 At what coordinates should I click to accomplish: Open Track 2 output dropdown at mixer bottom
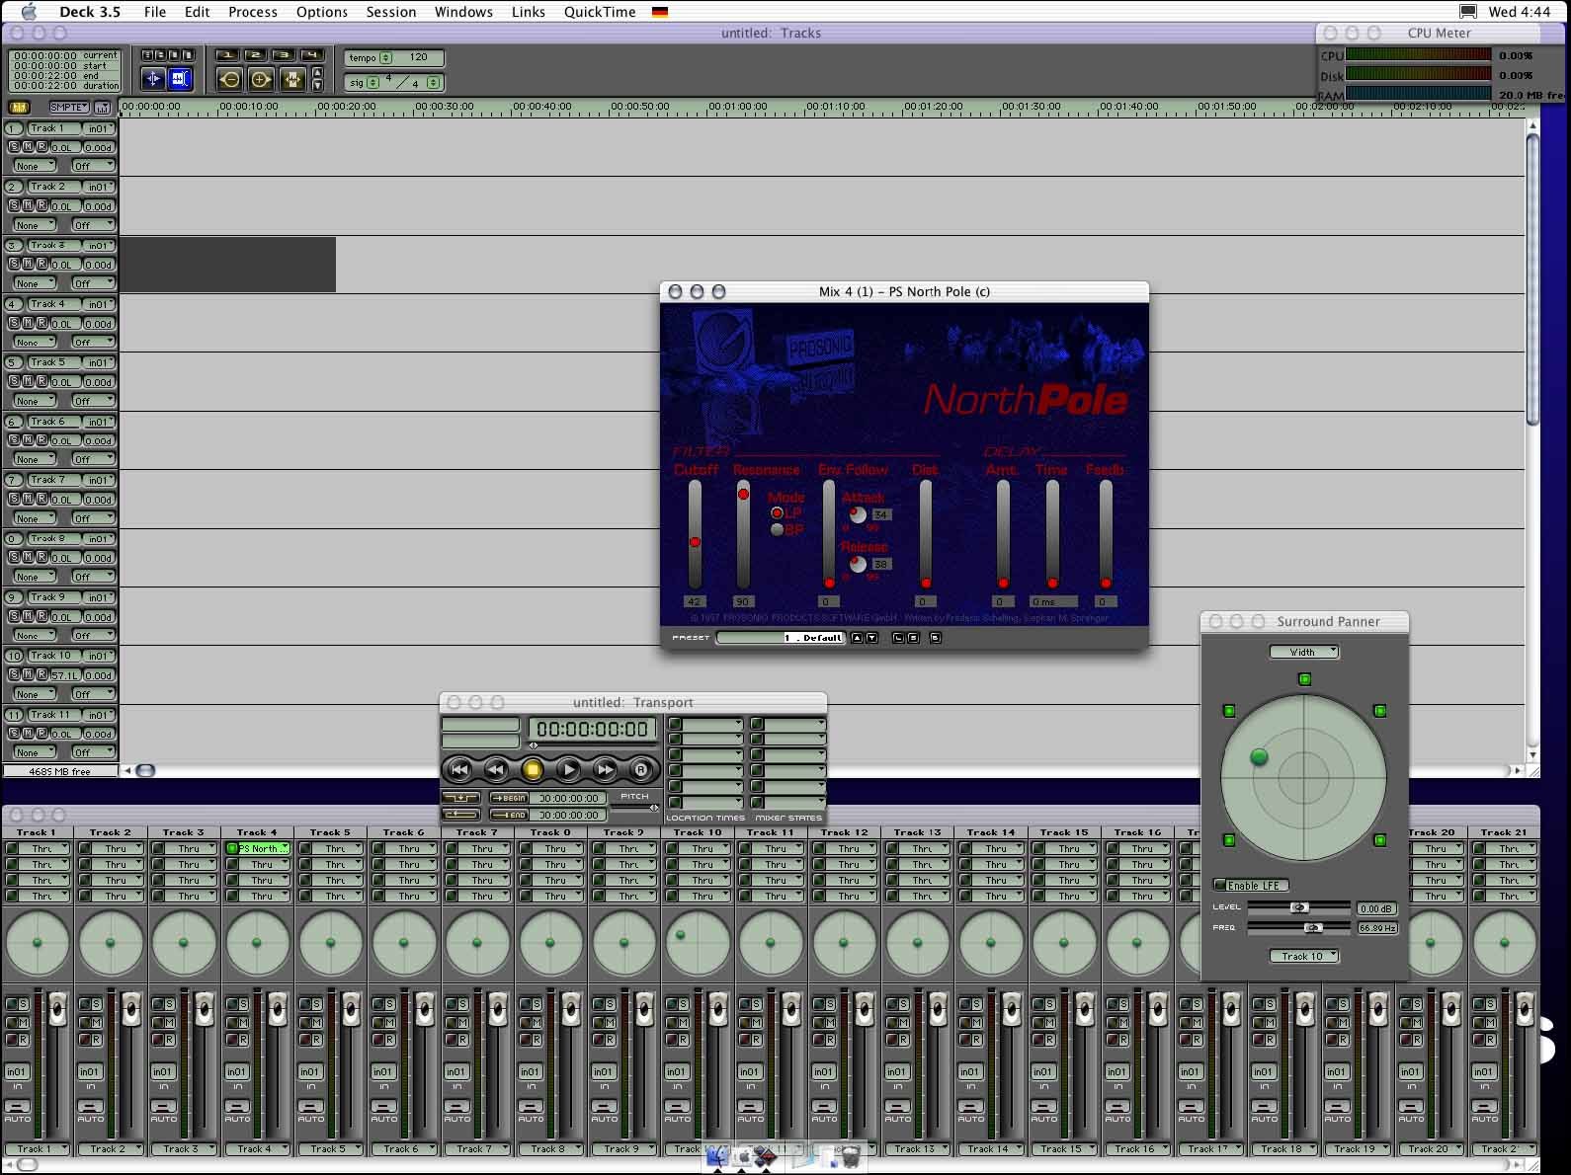pyautogui.click(x=110, y=1149)
